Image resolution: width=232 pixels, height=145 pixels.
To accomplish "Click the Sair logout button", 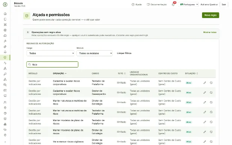I will click(x=224, y=4).
